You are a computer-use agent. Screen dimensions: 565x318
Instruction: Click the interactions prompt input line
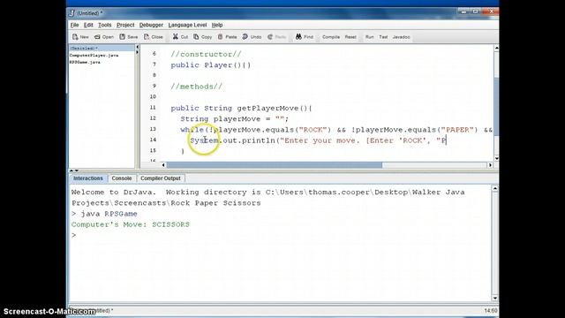(281, 236)
